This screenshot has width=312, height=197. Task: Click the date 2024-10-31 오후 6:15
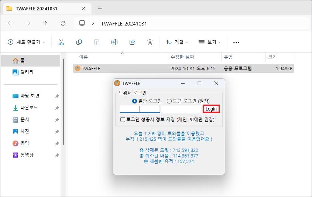point(193,68)
